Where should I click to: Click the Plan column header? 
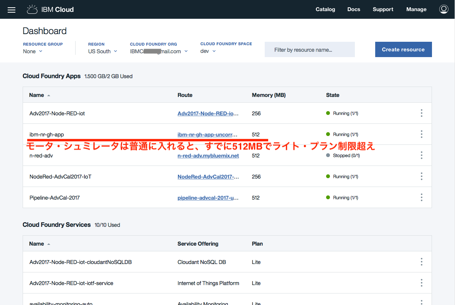point(257,244)
